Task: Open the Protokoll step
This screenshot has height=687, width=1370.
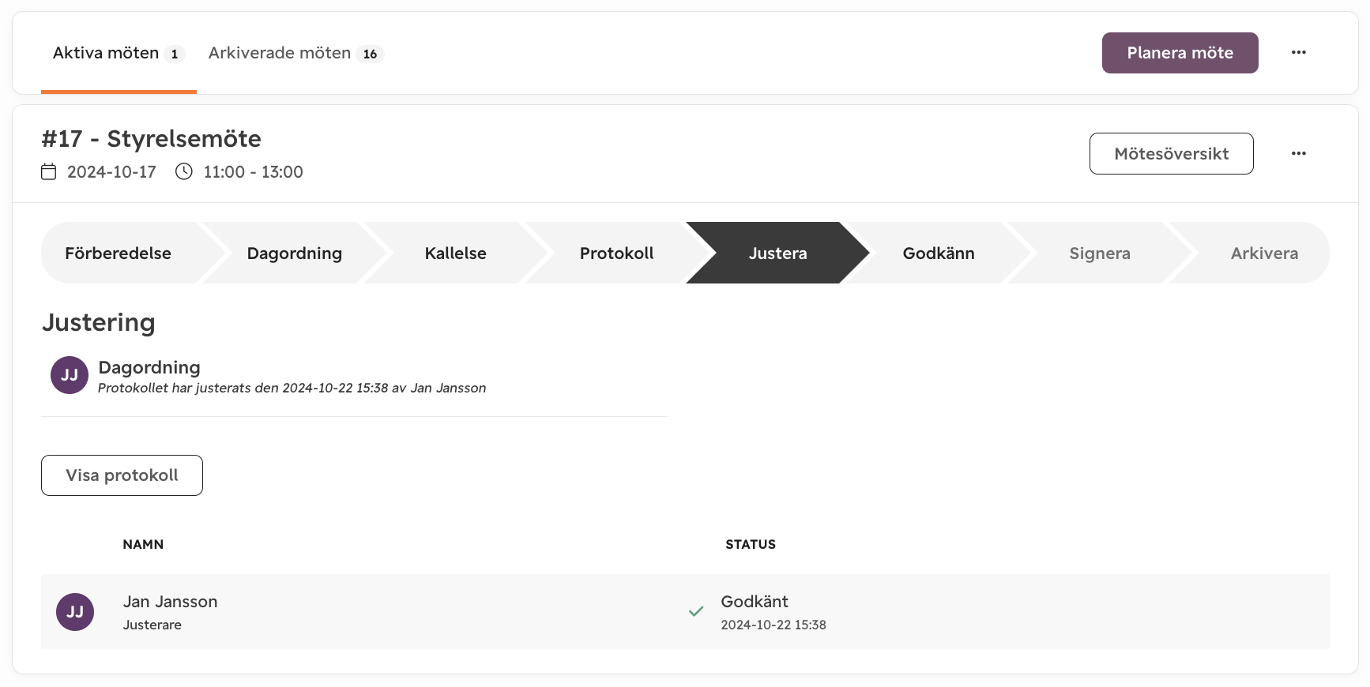Action: tap(617, 253)
